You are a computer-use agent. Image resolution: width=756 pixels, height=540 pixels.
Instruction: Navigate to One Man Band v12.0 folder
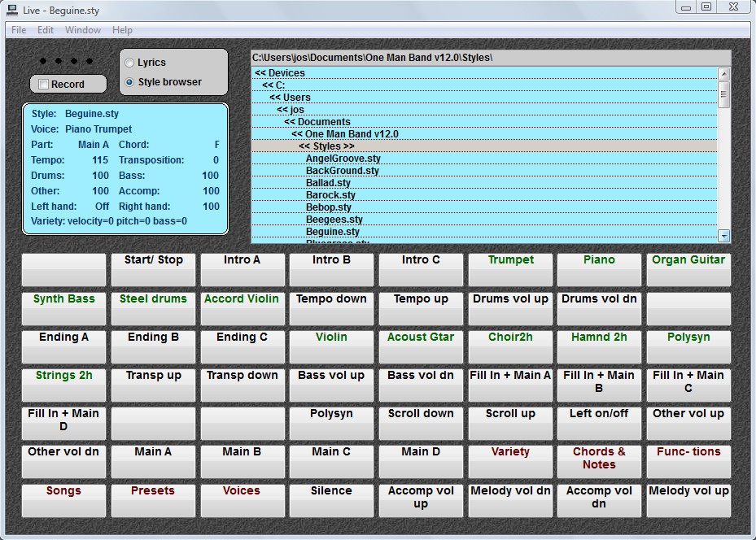345,134
